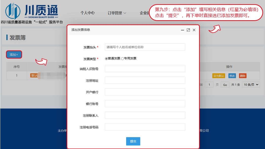Click the 添加+ button
This screenshot has width=265, height=149.
point(14,55)
